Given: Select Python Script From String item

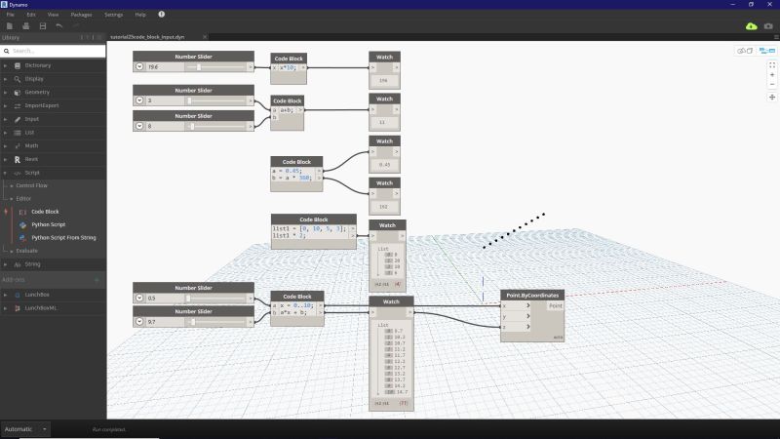Looking at the screenshot, I should (x=63, y=238).
